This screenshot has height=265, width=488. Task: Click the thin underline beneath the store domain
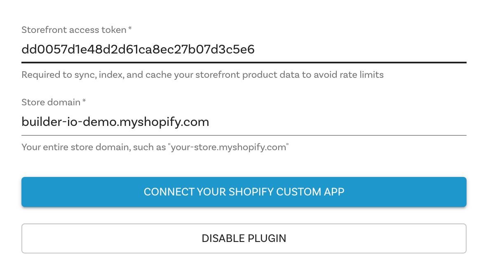point(244,135)
